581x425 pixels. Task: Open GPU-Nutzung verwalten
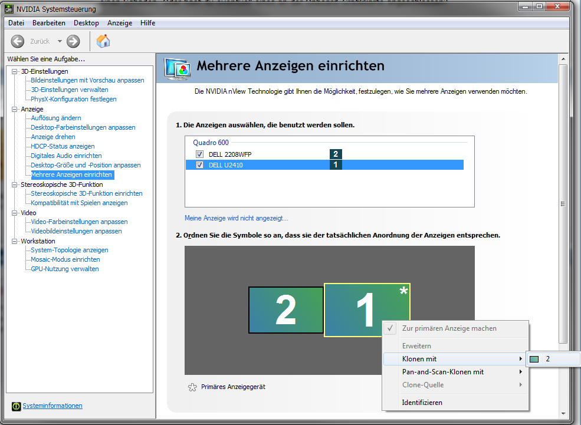tap(65, 269)
